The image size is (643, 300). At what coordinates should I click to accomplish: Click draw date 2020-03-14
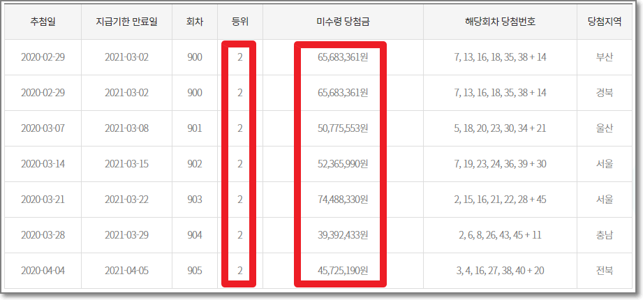click(43, 164)
